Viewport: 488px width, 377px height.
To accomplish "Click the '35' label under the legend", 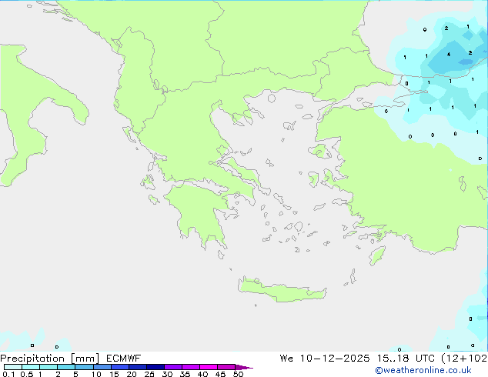I will [185, 374].
